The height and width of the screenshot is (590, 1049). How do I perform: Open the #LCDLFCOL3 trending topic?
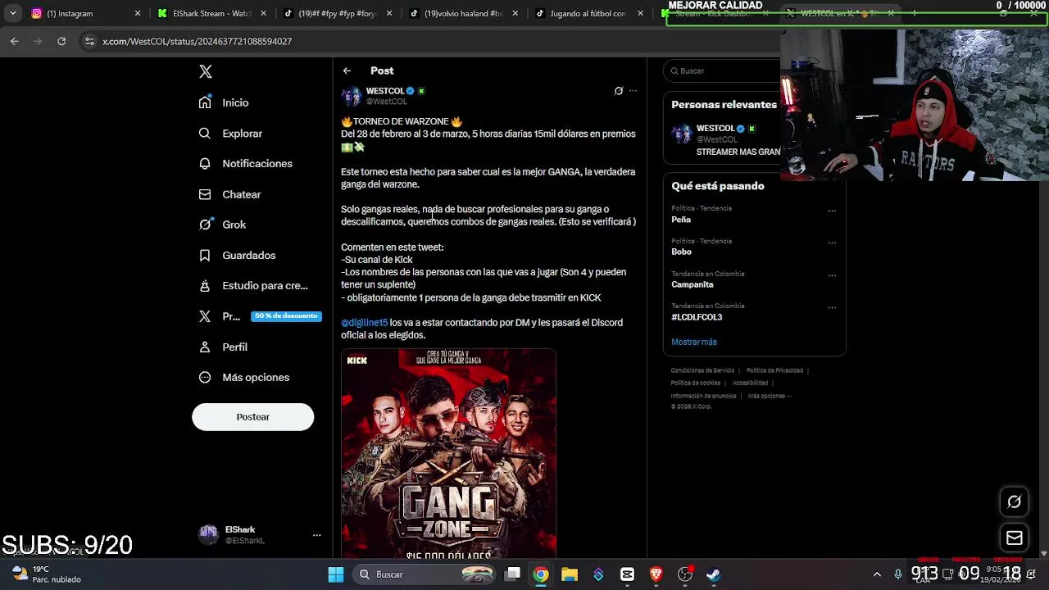point(697,317)
